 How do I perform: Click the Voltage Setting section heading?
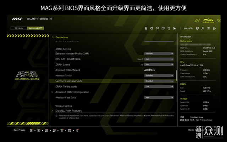pyautogui.click(x=64, y=106)
